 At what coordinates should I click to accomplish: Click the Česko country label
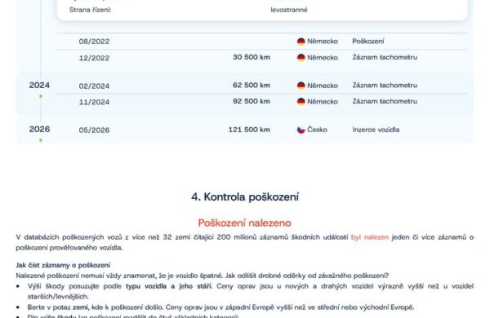[317, 130]
